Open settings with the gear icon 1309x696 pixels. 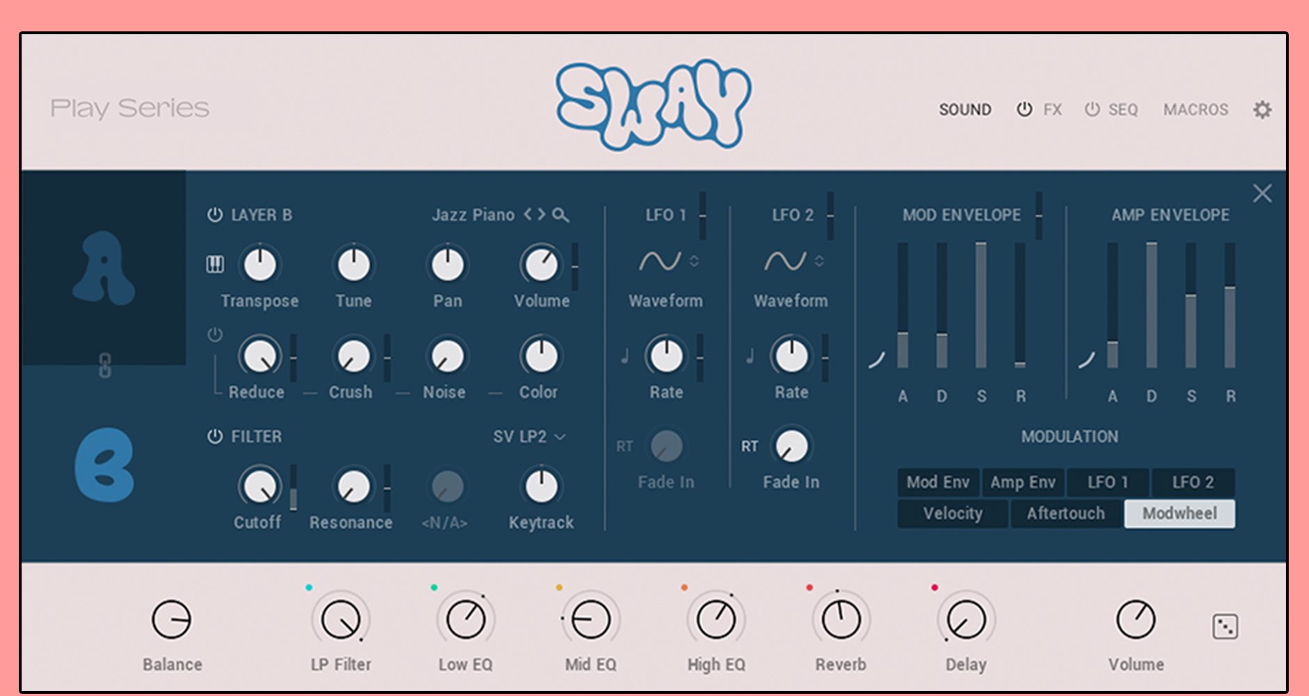click(x=1262, y=110)
